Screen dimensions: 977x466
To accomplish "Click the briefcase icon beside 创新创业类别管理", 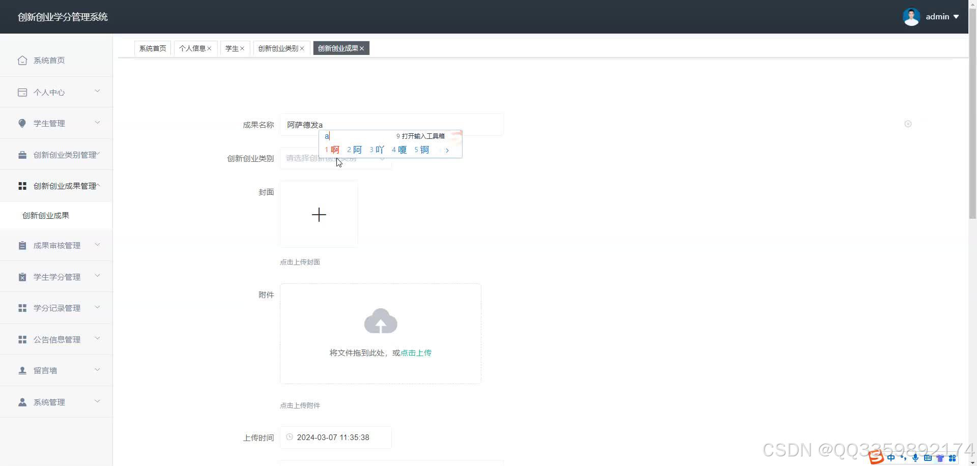I will [22, 155].
